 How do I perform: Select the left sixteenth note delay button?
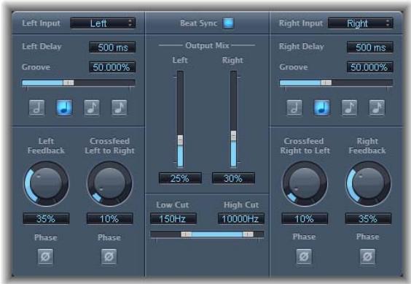click(x=120, y=107)
